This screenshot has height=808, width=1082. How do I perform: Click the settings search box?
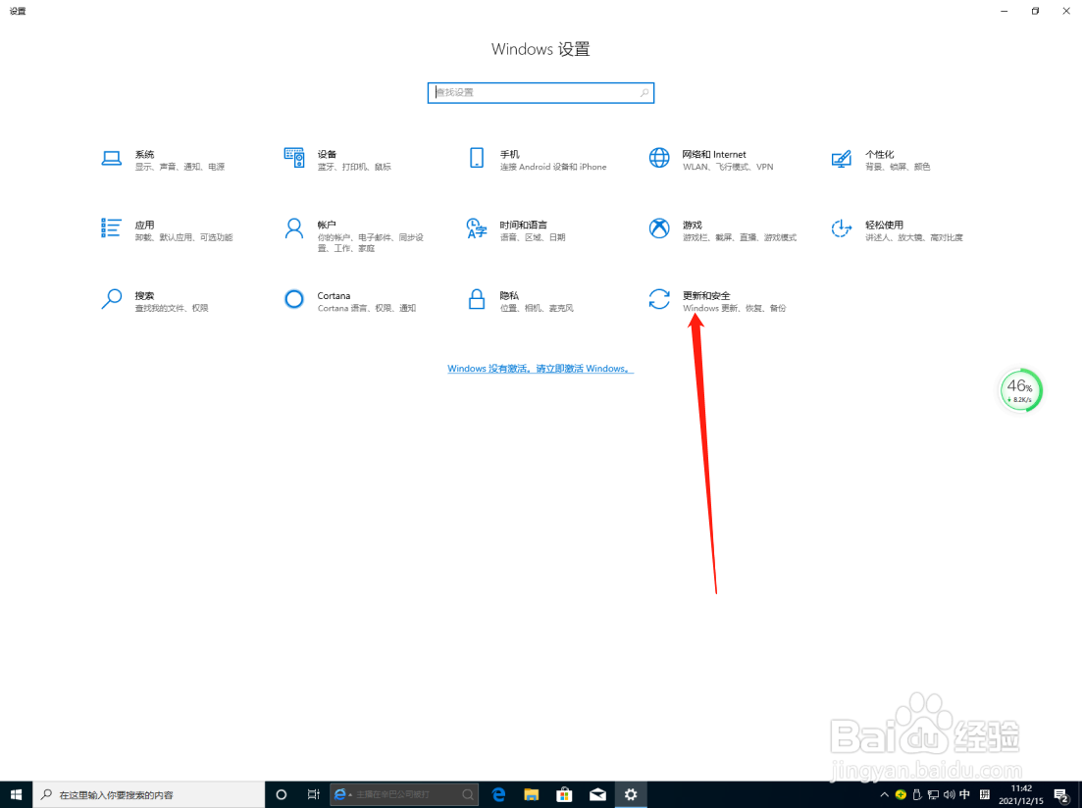coord(541,92)
